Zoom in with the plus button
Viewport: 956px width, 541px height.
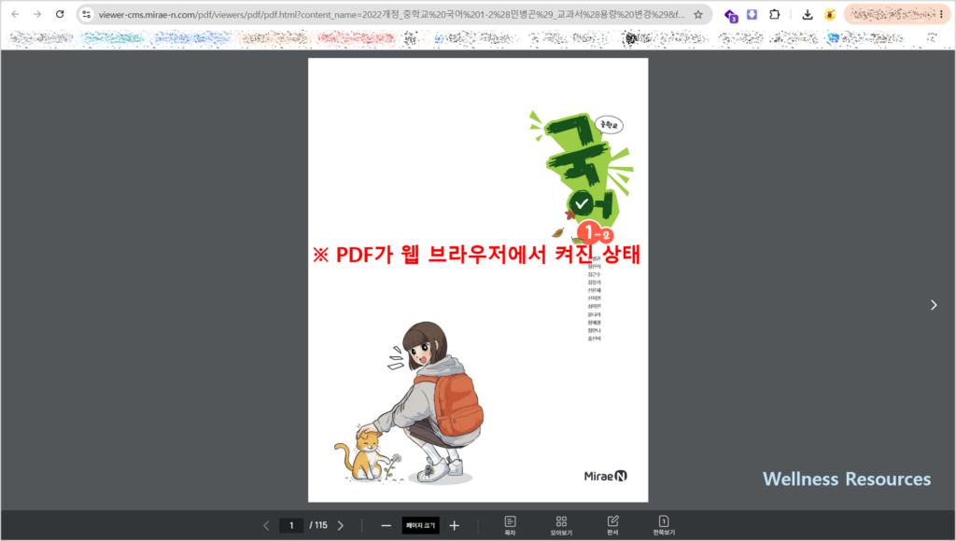[455, 525]
